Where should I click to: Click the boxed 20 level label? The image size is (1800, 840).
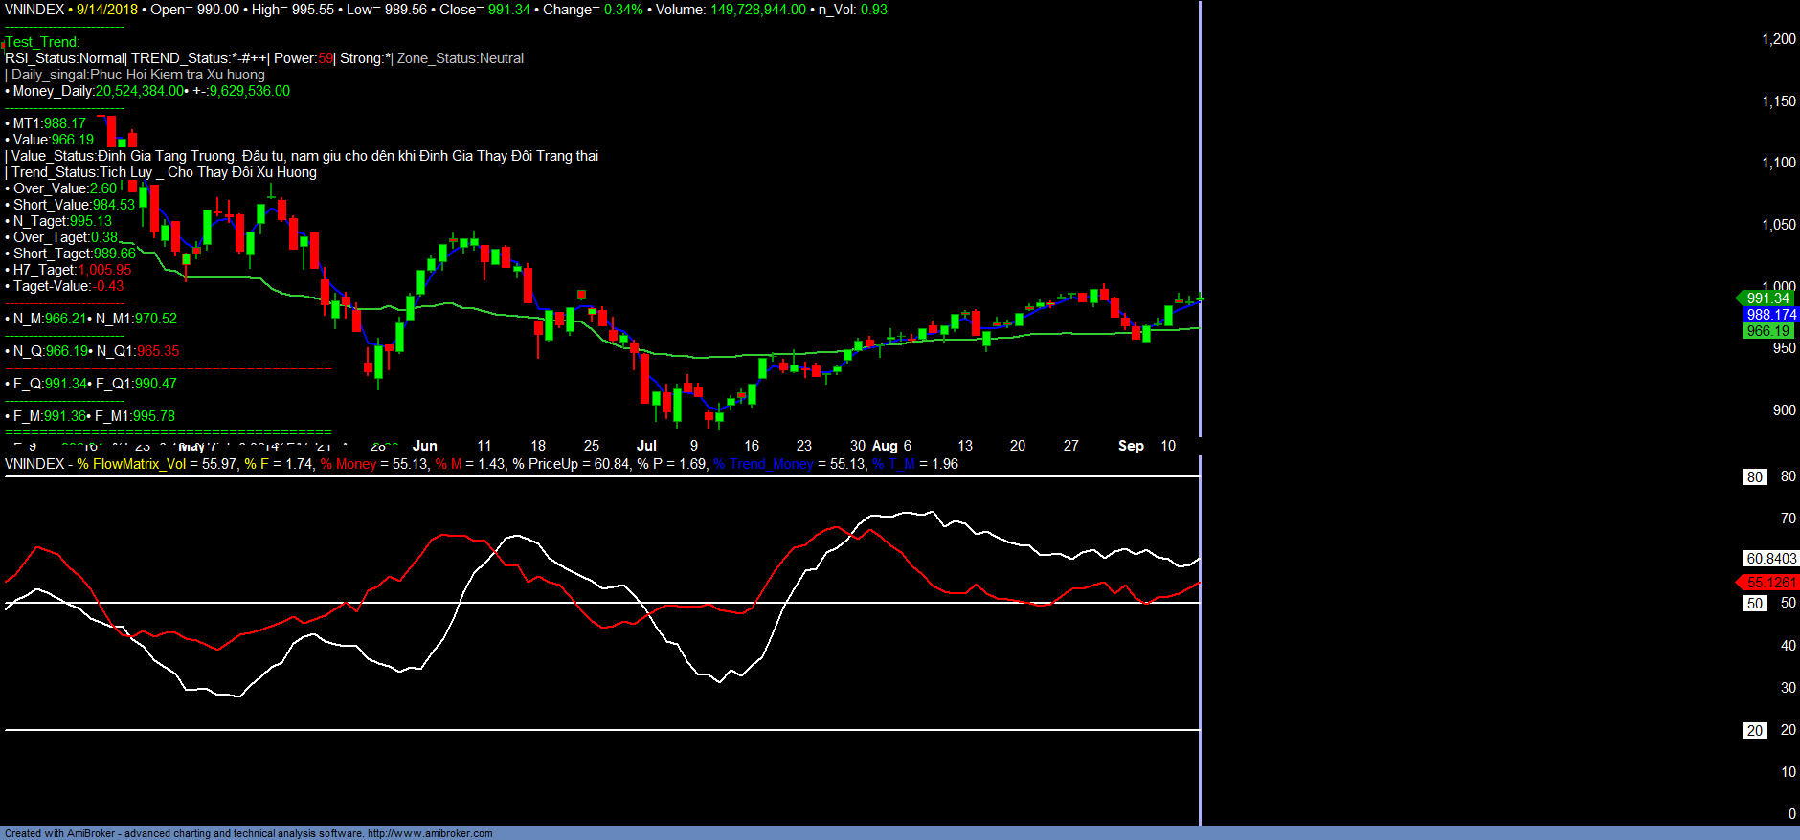(1754, 731)
